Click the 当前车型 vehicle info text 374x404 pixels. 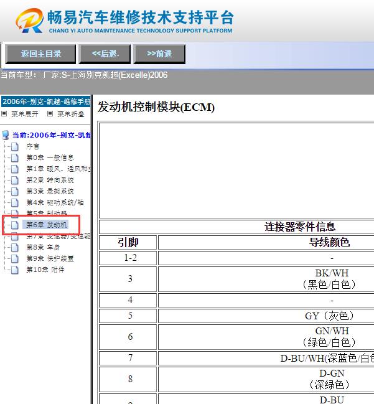coord(84,75)
